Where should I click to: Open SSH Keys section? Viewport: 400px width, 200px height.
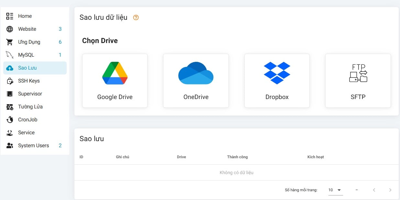point(35,81)
